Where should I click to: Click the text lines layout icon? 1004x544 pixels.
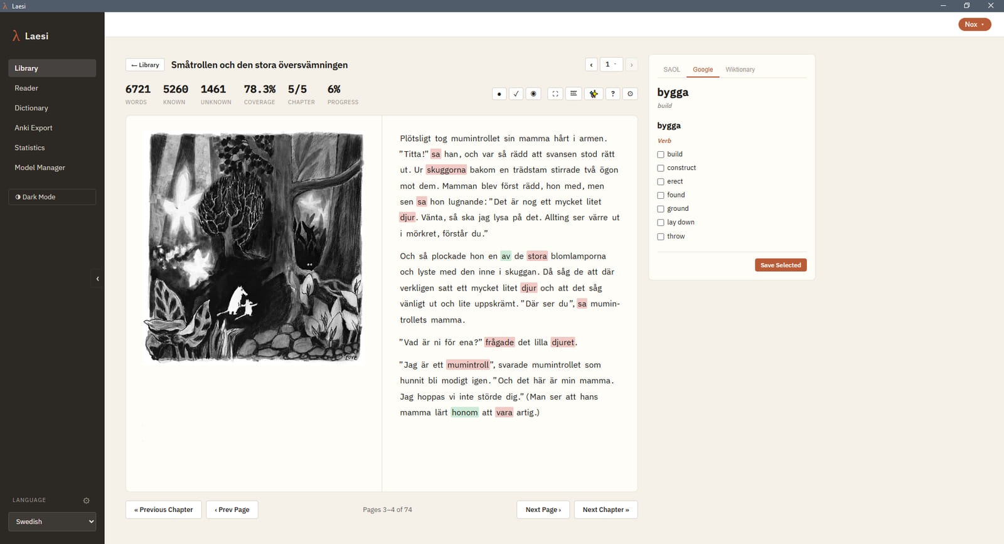click(574, 93)
